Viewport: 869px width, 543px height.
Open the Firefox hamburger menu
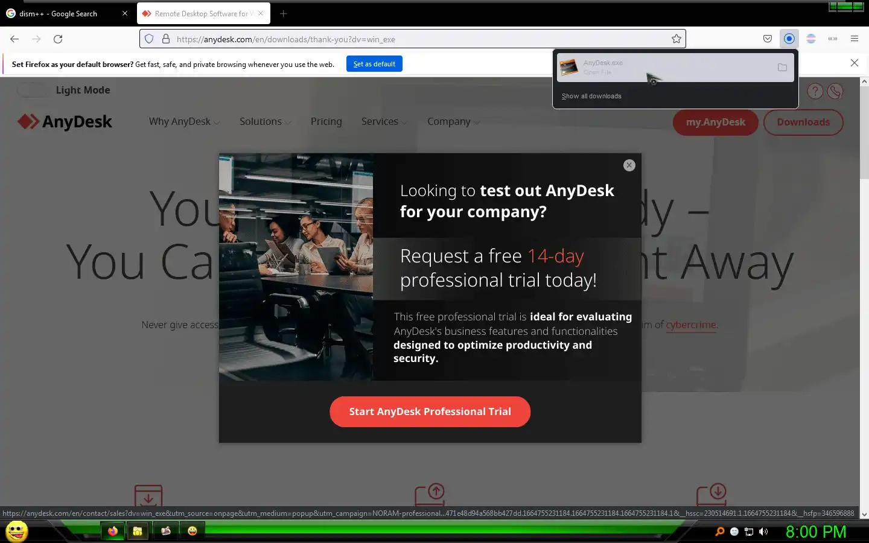coord(855,39)
